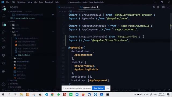Click the Live Share status bar item

[33, 91]
